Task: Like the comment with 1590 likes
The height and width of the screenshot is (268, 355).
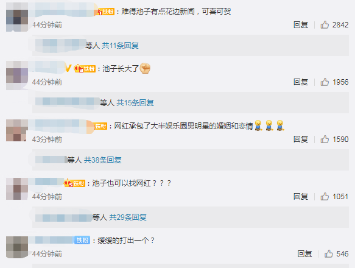Action: tap(325, 139)
